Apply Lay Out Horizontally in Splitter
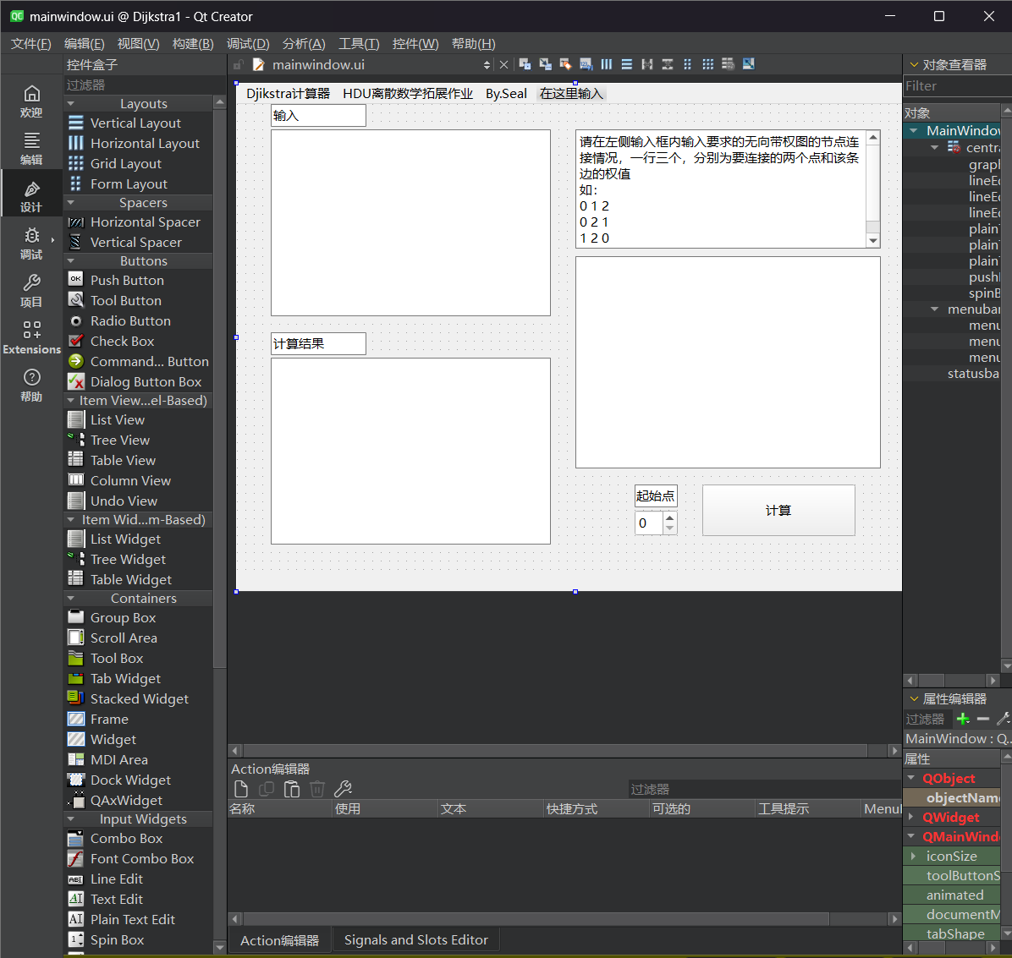This screenshot has height=958, width=1012. point(647,64)
